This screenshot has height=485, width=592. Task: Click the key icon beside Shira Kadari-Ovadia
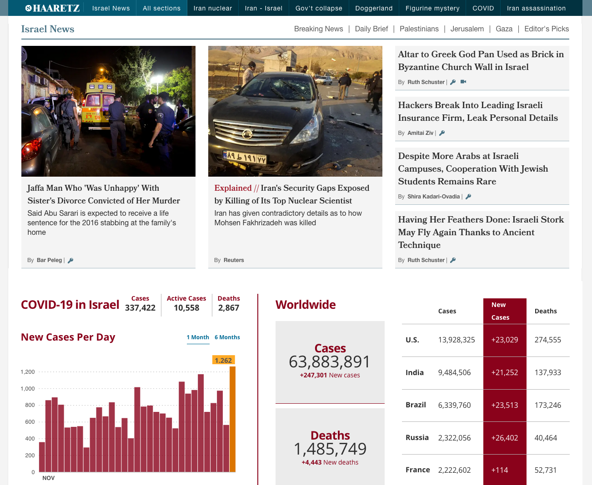[468, 197]
